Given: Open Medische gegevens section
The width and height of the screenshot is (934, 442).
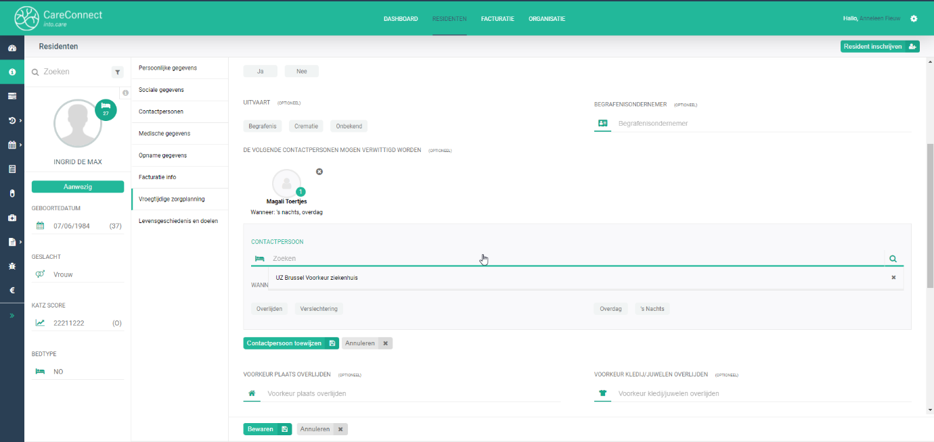Looking at the screenshot, I should [179, 134].
